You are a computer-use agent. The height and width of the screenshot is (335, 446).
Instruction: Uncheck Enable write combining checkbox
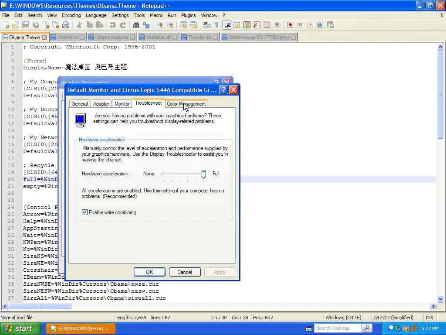pyautogui.click(x=84, y=212)
